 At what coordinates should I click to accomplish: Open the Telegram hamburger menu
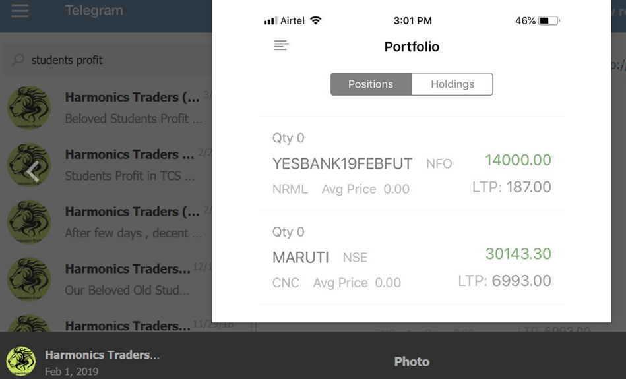coord(20,11)
